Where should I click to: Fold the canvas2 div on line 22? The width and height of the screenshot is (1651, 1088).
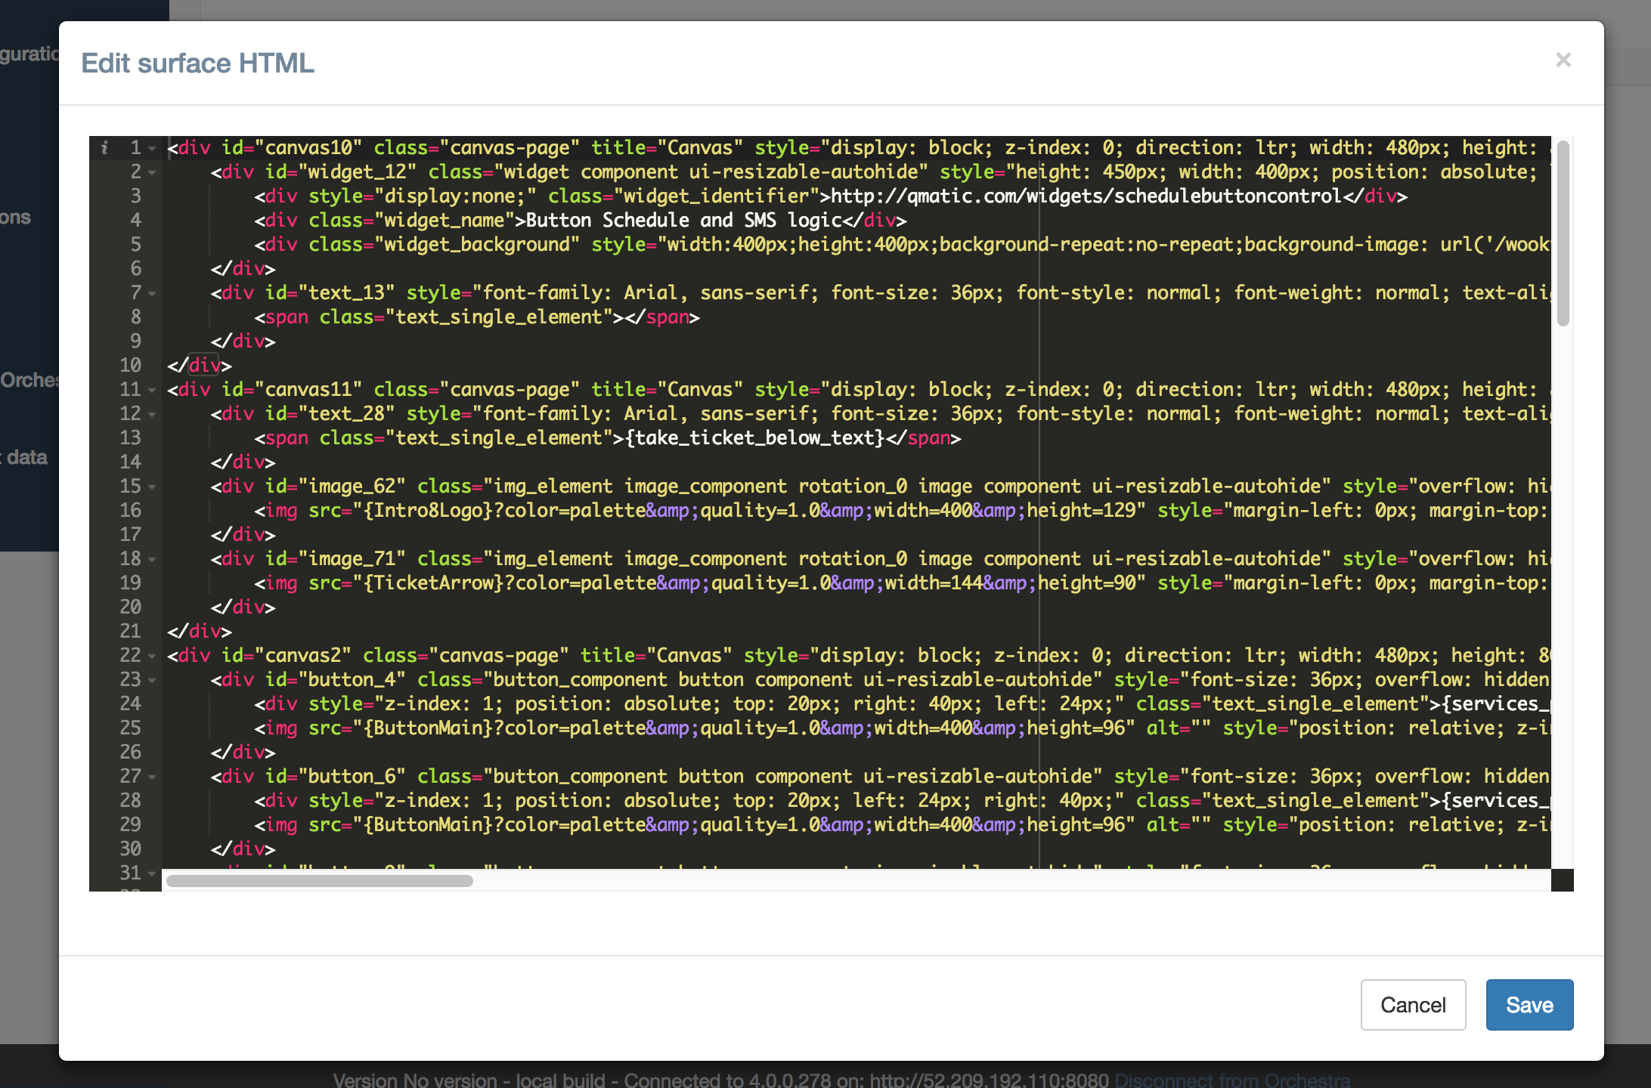(153, 656)
